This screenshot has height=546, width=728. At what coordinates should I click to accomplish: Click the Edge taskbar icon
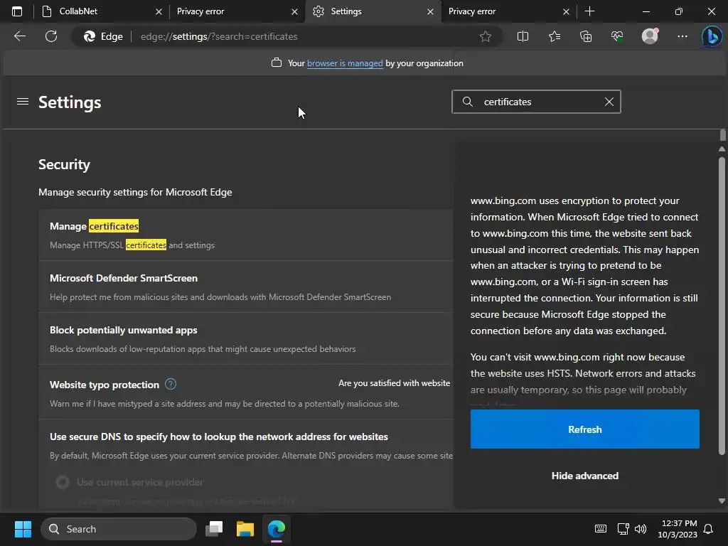coord(277,529)
